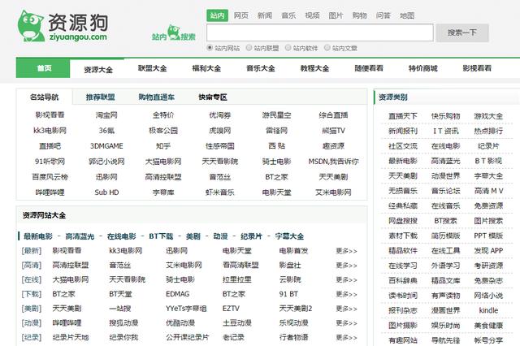The image size is (520, 346).
Task: Click the BT下载 category heading link
Action: pyautogui.click(x=161, y=236)
